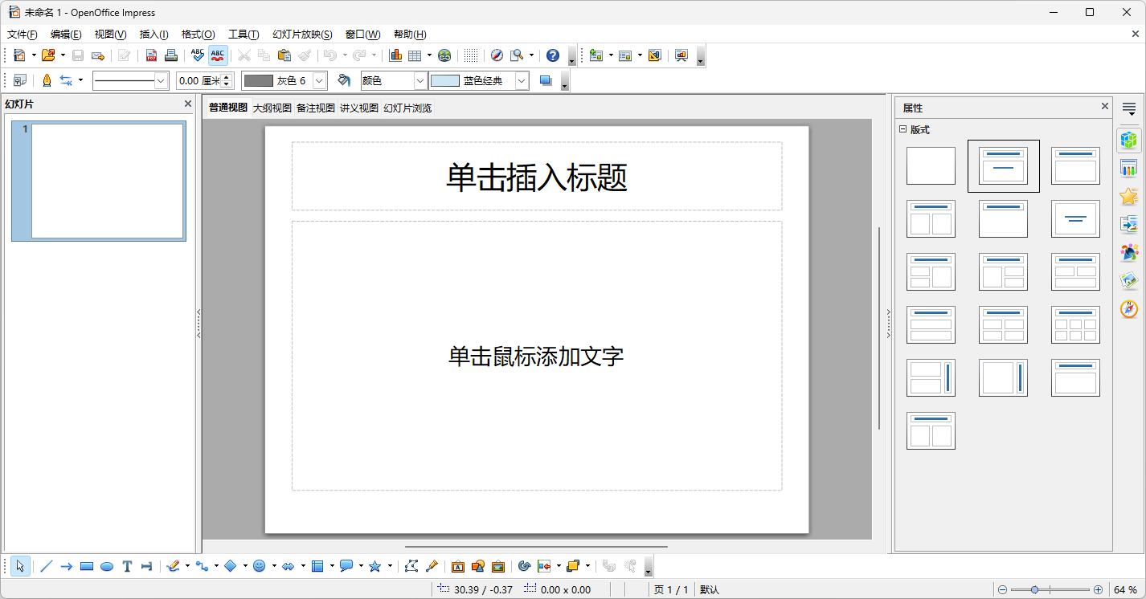Switch to the 备注视图 tab

click(x=316, y=108)
